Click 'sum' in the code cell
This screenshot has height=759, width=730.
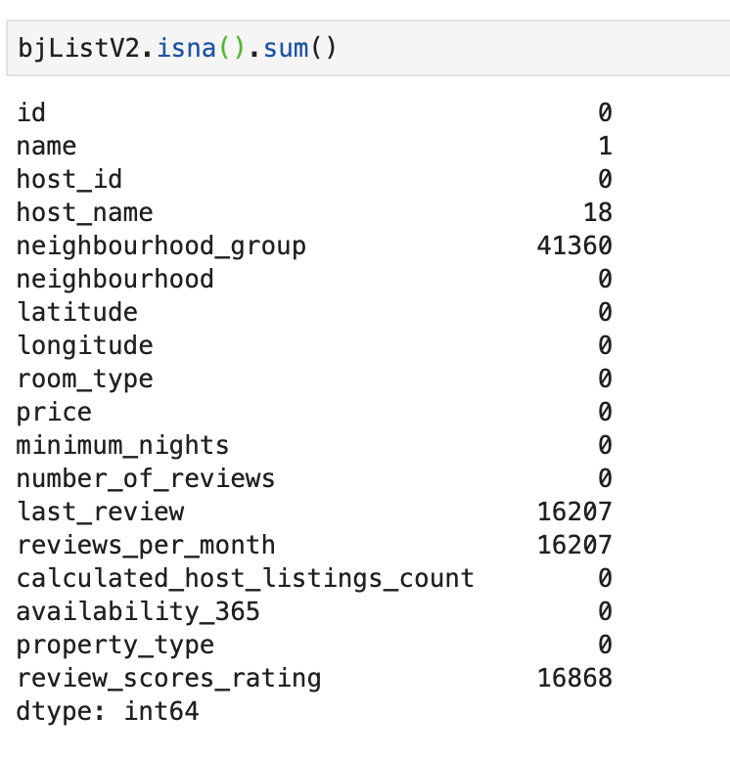point(286,48)
